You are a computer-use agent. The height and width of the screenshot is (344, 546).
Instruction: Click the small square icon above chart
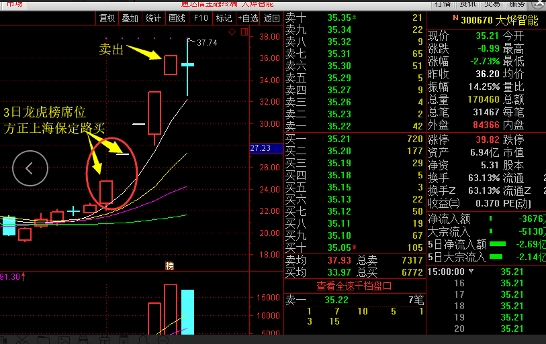[244, 32]
